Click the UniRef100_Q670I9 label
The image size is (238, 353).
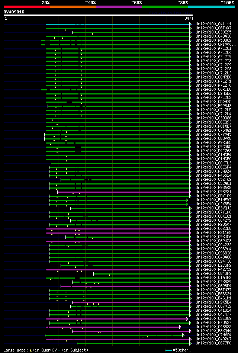click(213, 306)
